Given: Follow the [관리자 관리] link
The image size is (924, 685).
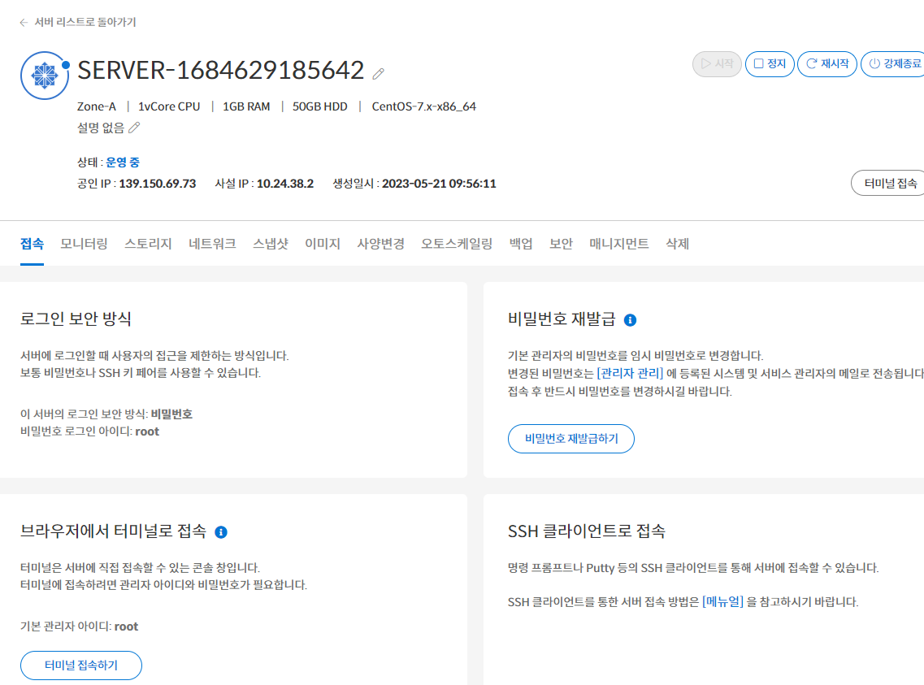Looking at the screenshot, I should coord(630,374).
